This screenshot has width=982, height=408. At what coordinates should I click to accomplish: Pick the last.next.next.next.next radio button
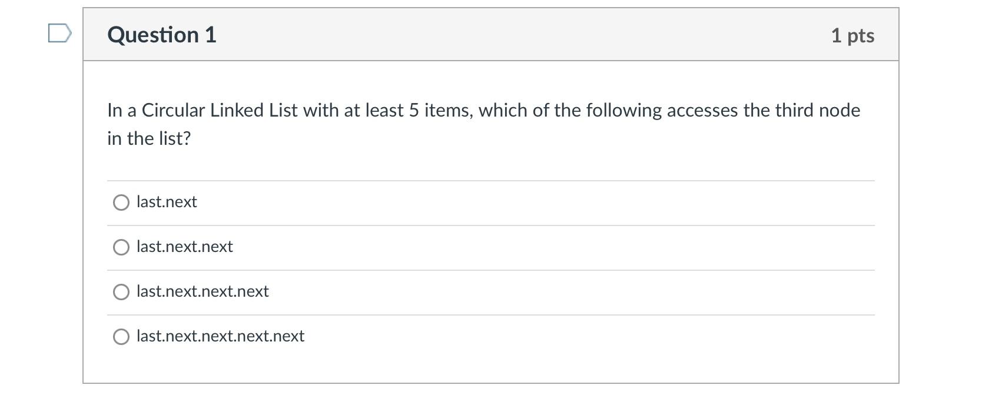pyautogui.click(x=121, y=337)
